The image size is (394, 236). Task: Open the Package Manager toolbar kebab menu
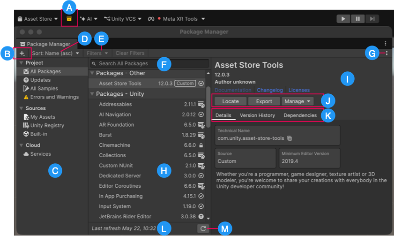coord(387,53)
